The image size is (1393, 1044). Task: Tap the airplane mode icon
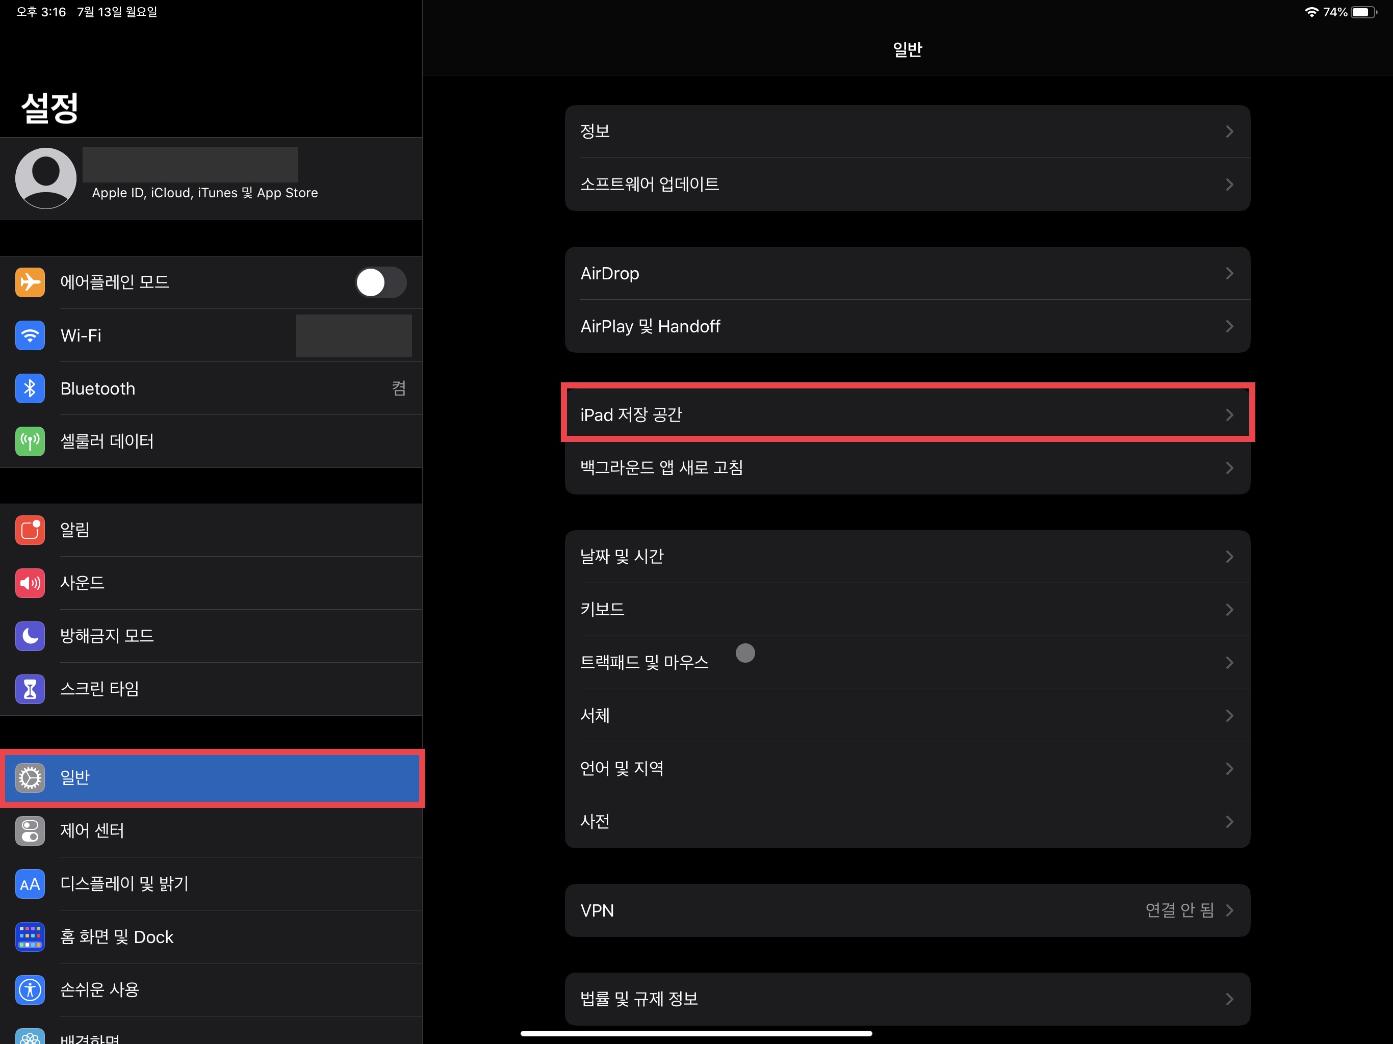(x=30, y=282)
